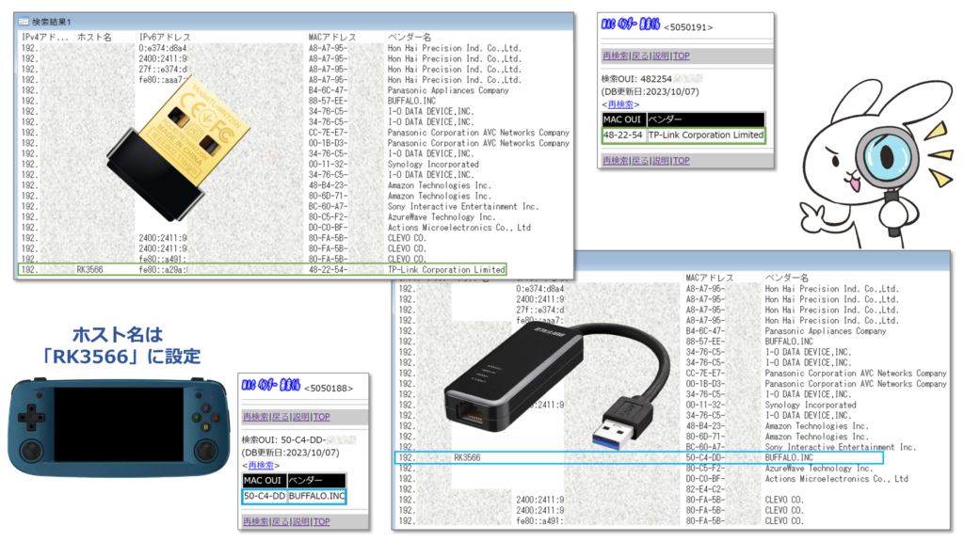
Task: Click bottom TOP link in the 5050191 panel
Action: (682, 161)
